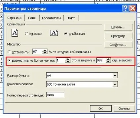Click the Help question mark icon
Screen dimensions: 140x118
point(125,8)
